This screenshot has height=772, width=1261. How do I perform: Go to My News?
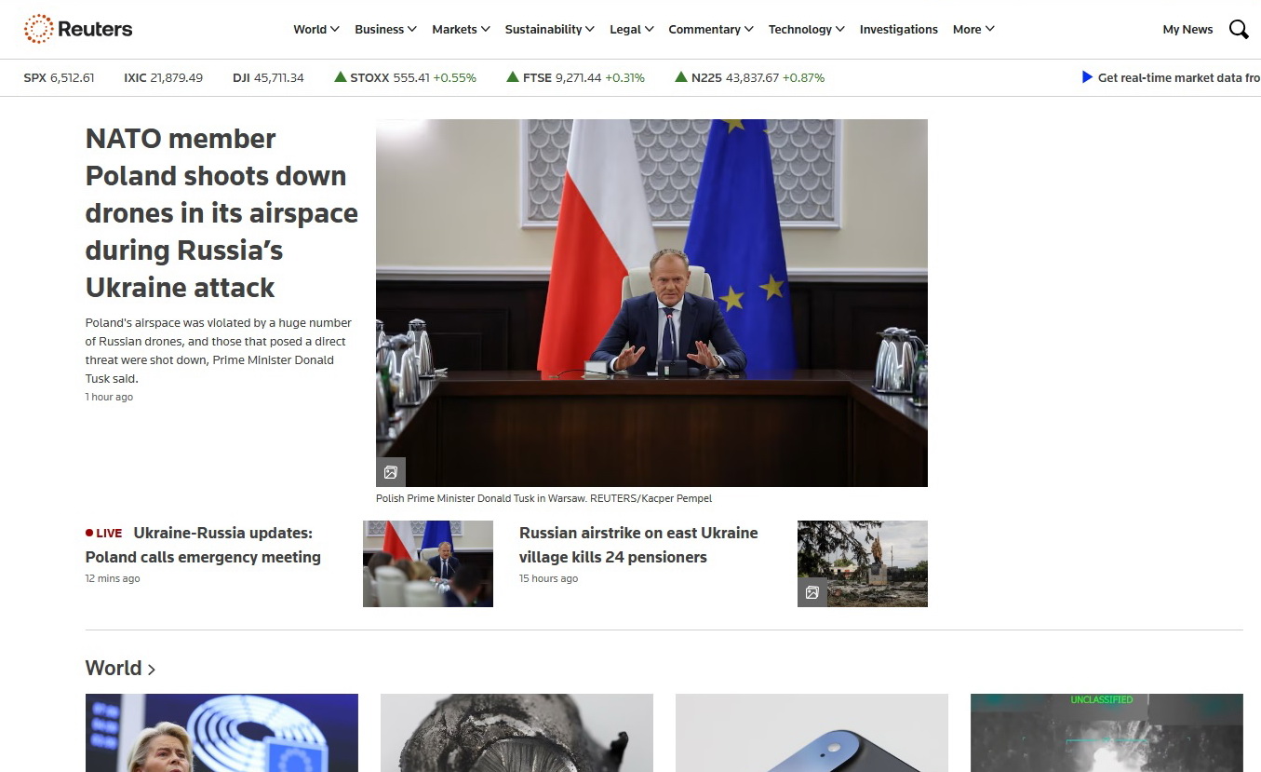[x=1187, y=30]
